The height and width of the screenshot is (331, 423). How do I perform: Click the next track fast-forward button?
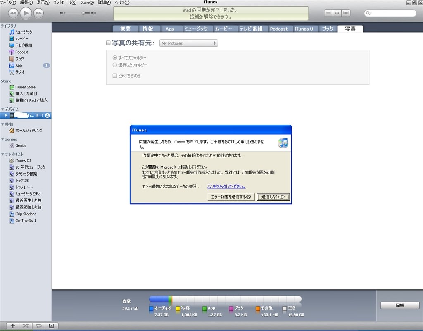[38, 13]
